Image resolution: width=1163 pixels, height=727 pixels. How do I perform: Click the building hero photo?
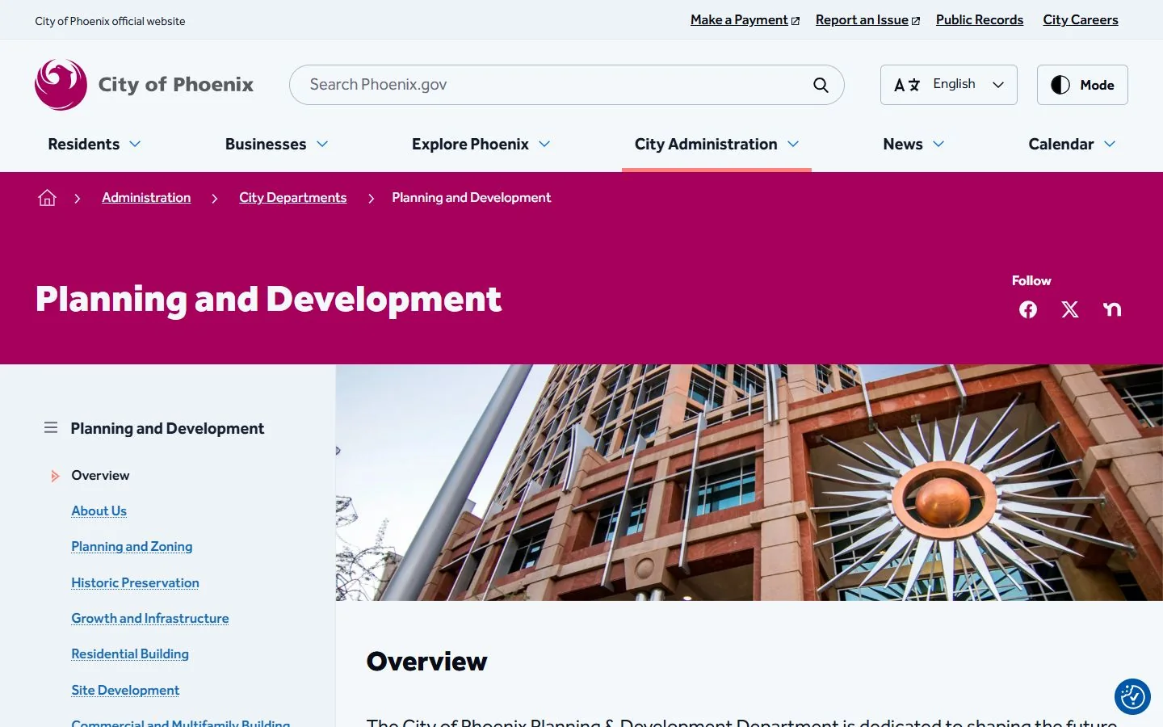tap(749, 482)
